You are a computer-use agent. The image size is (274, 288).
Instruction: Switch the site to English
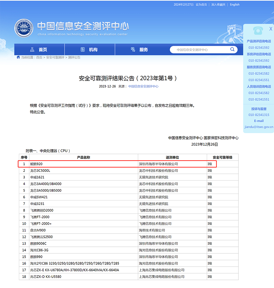[235, 5]
